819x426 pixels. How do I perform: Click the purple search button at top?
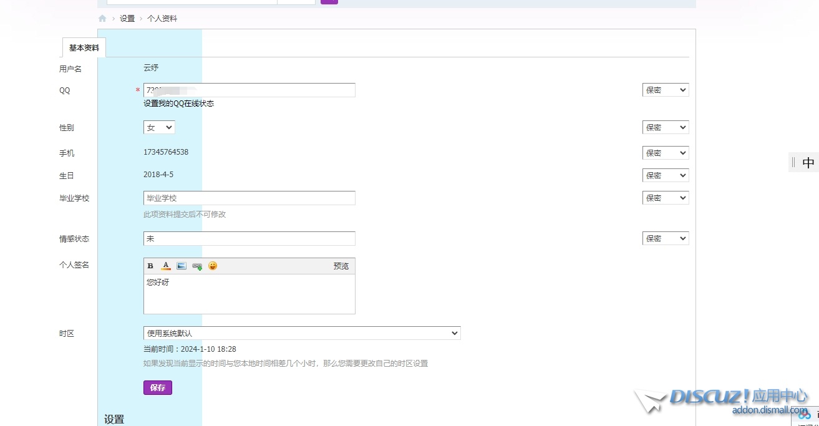tap(329, 2)
